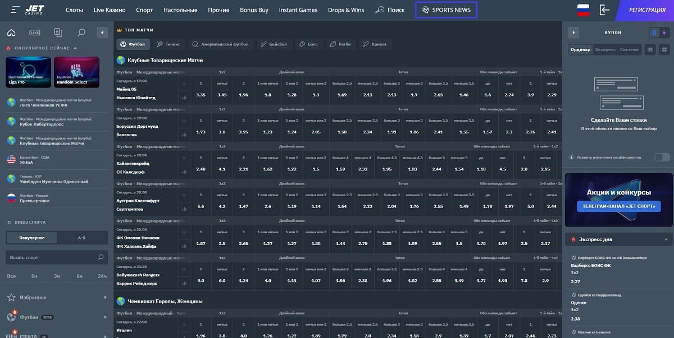
Task: Click the login arrow icon beside the flag
Action: (x=604, y=10)
